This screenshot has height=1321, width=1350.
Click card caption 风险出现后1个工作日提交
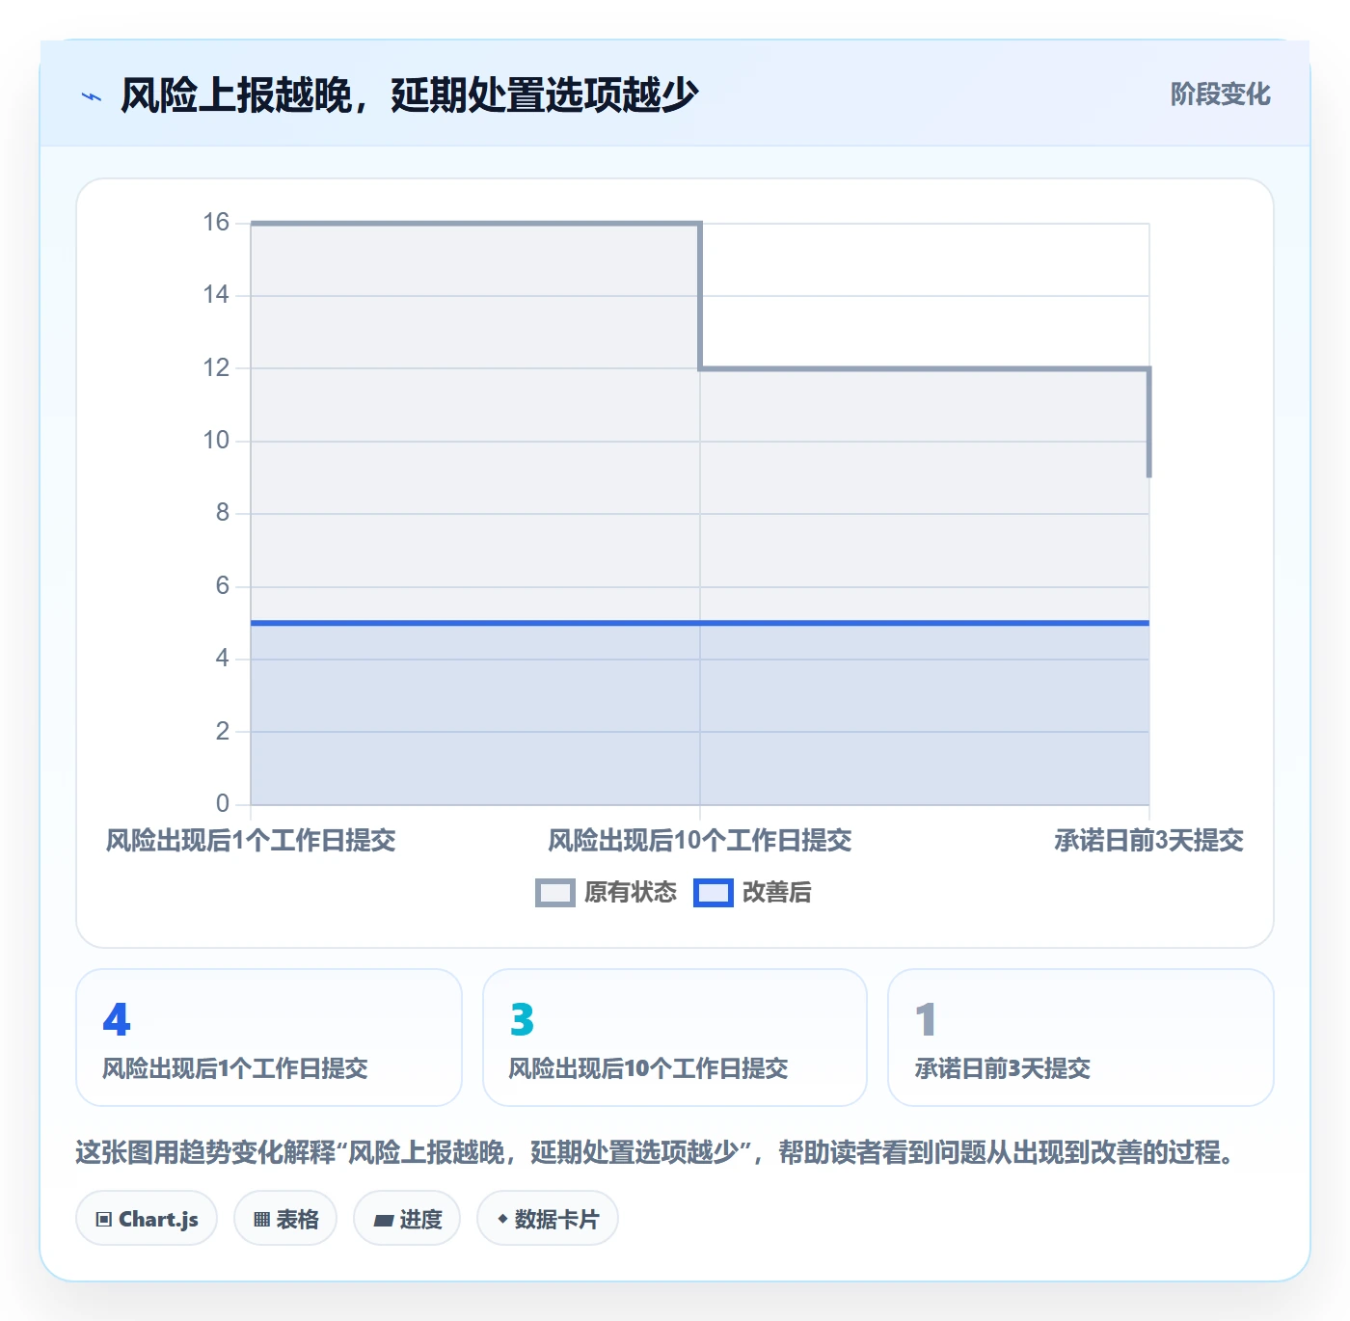click(235, 1068)
